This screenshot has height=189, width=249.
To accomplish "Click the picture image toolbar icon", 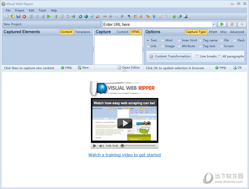I will click(186, 16).
